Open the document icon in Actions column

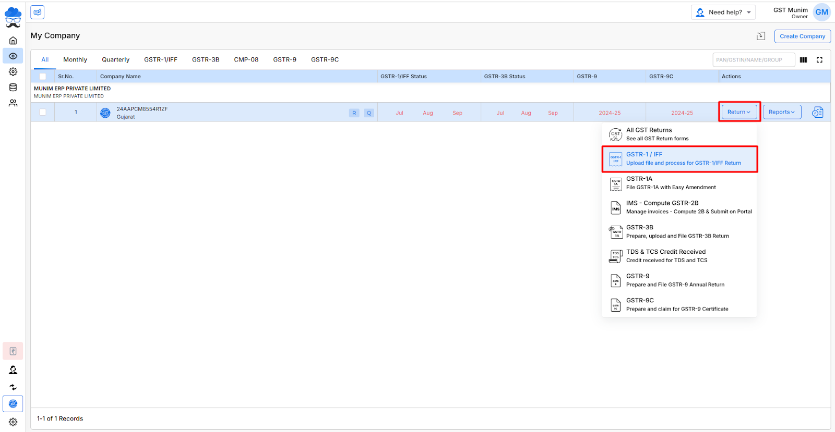[x=817, y=112]
